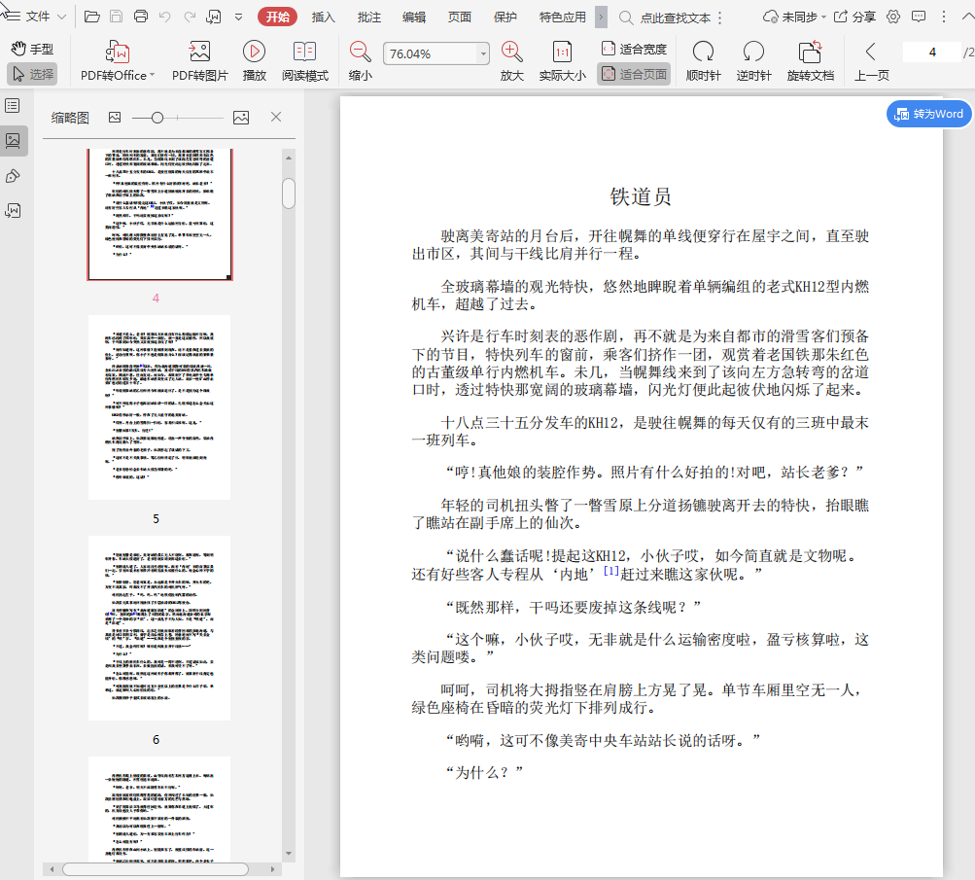Click thumbnail panel scroll down arrow
This screenshot has width=975, height=880.
point(289,853)
